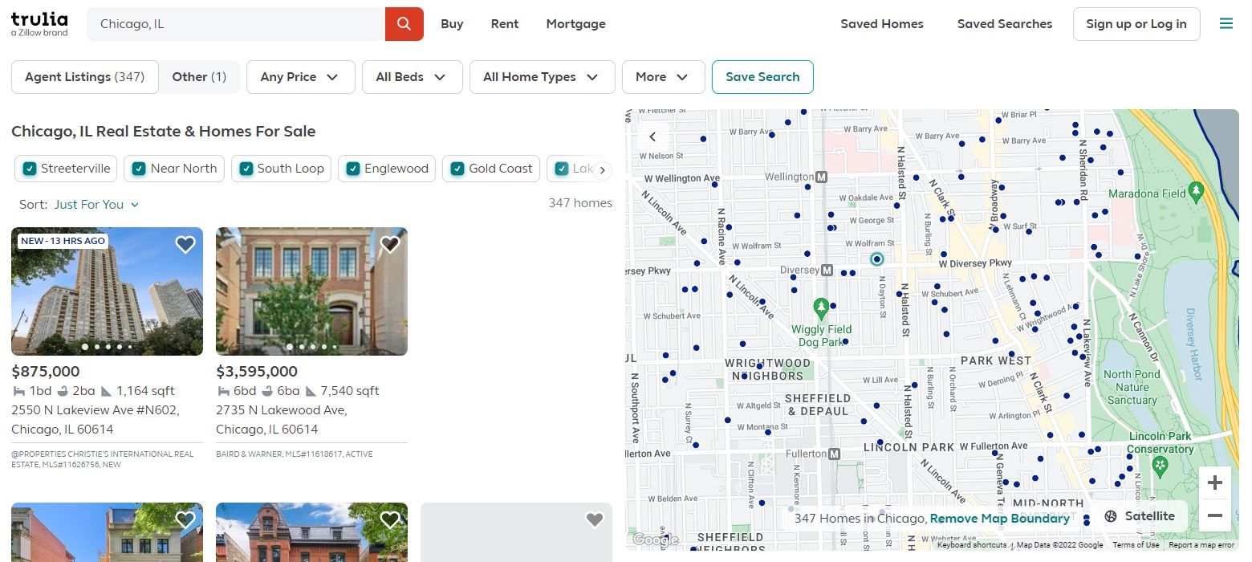Viewport: 1252px width, 562px height.
Task: Zoom out on the map
Action: 1215,515
